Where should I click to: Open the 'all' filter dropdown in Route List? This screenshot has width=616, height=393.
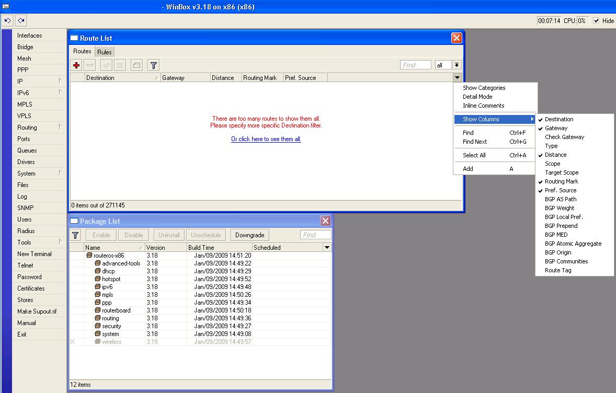457,65
